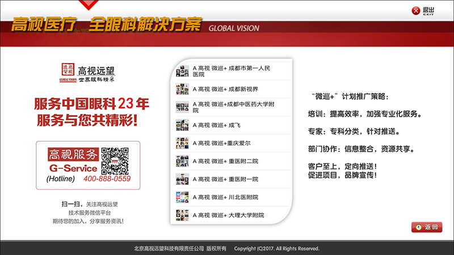Click the 扫一扫,关注高视远望 caption
454x255 pixels.
tap(90, 204)
